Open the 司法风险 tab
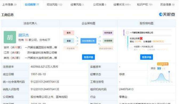Viewport: 181px width, 104px height. coord(54,5)
